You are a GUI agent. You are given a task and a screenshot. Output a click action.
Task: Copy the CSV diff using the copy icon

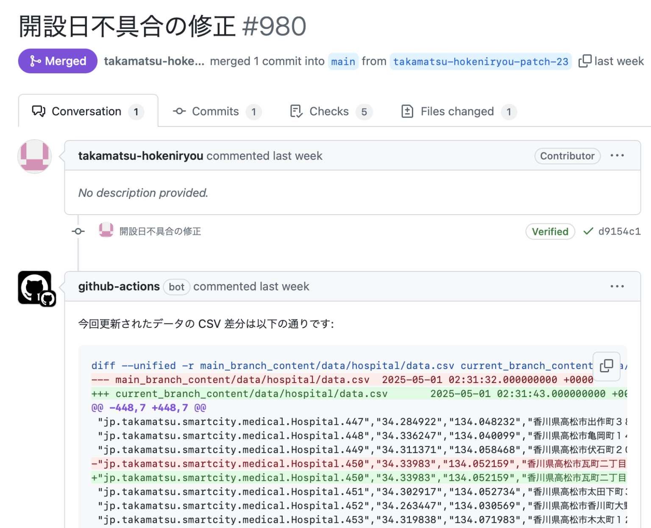[x=606, y=366]
